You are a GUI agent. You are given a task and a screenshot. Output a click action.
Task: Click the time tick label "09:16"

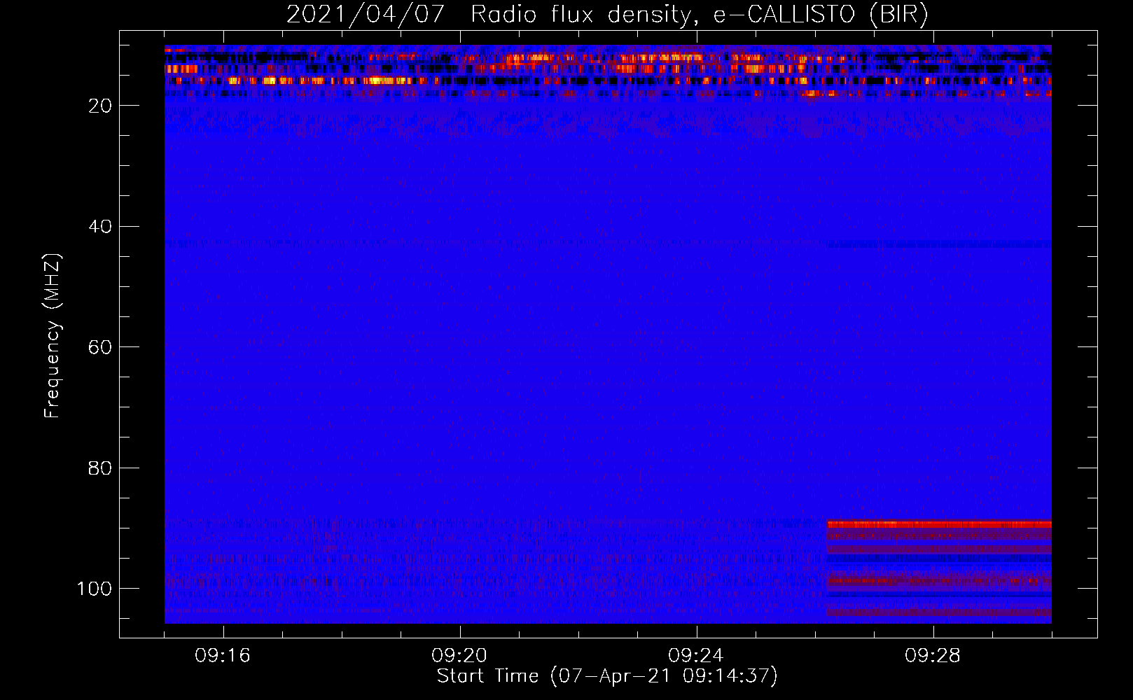coord(223,656)
